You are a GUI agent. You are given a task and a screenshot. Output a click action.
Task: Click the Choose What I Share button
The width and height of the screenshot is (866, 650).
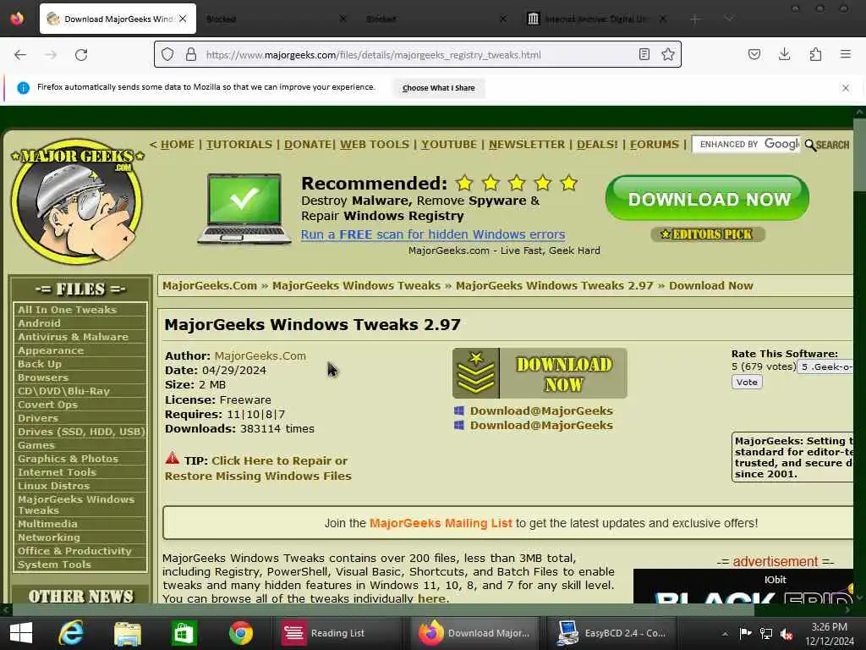click(x=439, y=88)
